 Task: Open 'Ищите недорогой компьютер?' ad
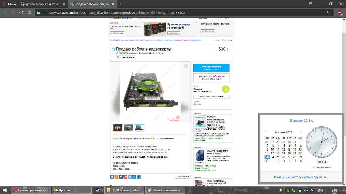(x=217, y=152)
